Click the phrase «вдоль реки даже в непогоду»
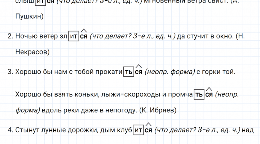260x144 pixels. [x=89, y=110]
